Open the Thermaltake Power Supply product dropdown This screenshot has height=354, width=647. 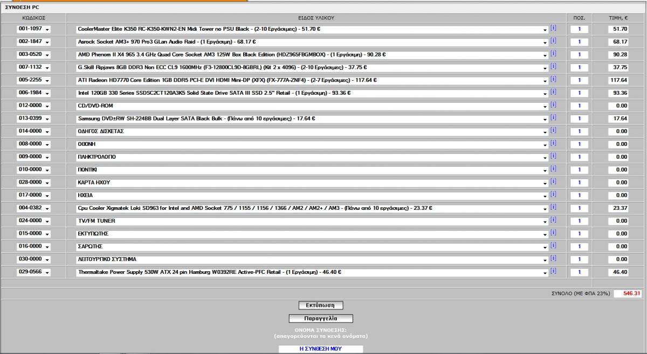coord(312,272)
